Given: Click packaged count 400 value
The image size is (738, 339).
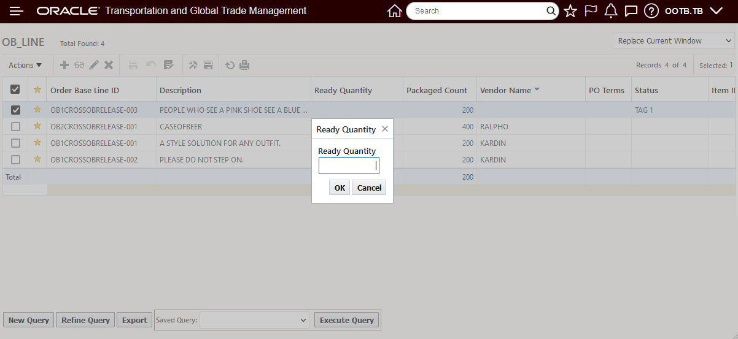Looking at the screenshot, I should pyautogui.click(x=468, y=127).
